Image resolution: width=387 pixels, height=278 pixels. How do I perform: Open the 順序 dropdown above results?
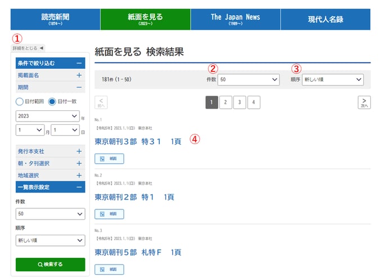[332, 80]
